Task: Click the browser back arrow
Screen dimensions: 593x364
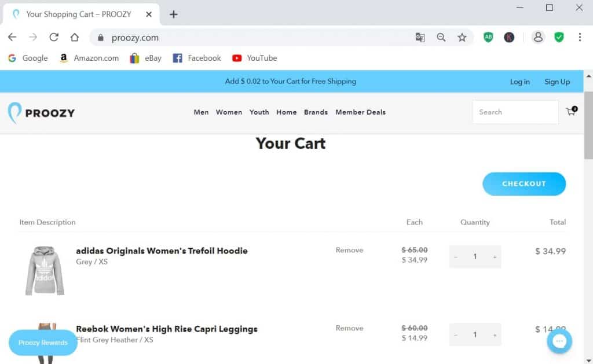Action: click(x=12, y=37)
